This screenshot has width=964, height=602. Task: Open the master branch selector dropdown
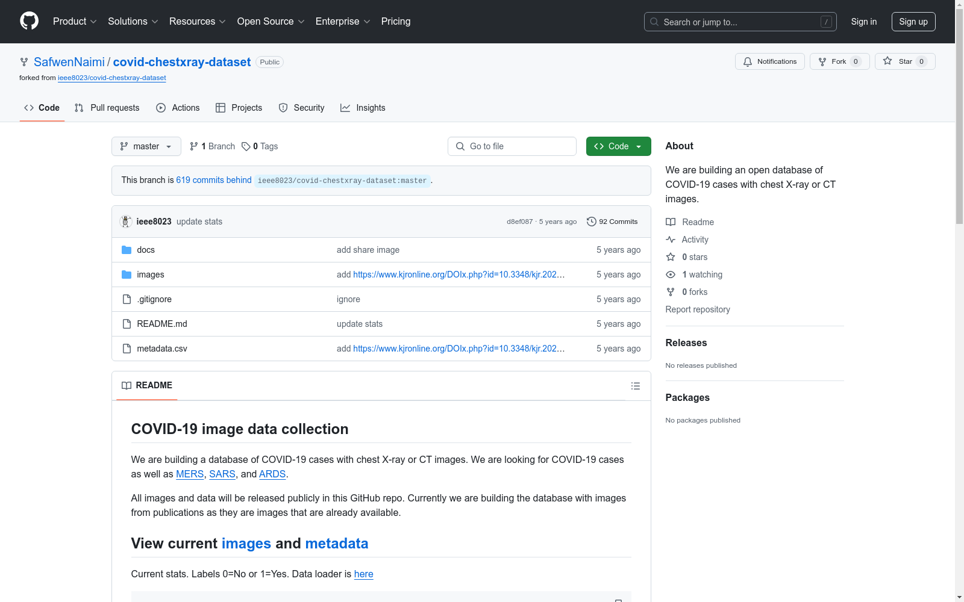[x=146, y=146]
